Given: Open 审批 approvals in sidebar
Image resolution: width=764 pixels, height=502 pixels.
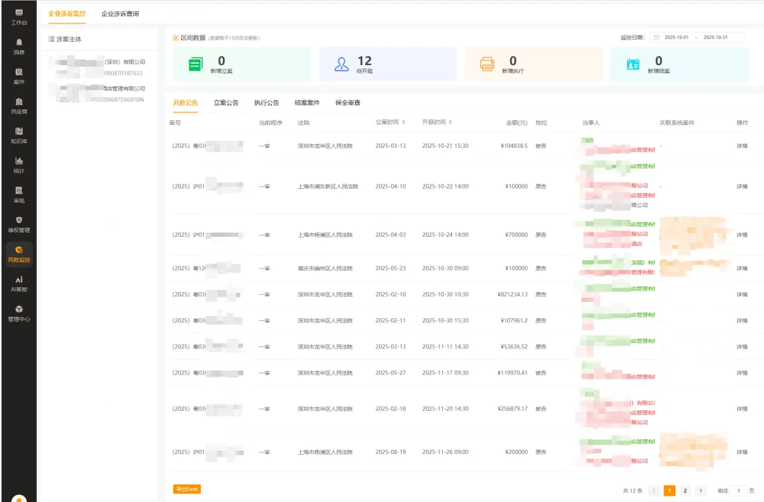Looking at the screenshot, I should click(18, 195).
